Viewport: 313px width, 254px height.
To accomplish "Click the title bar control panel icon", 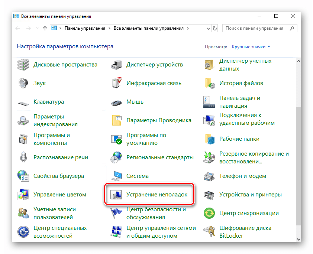I will tap(16, 16).
